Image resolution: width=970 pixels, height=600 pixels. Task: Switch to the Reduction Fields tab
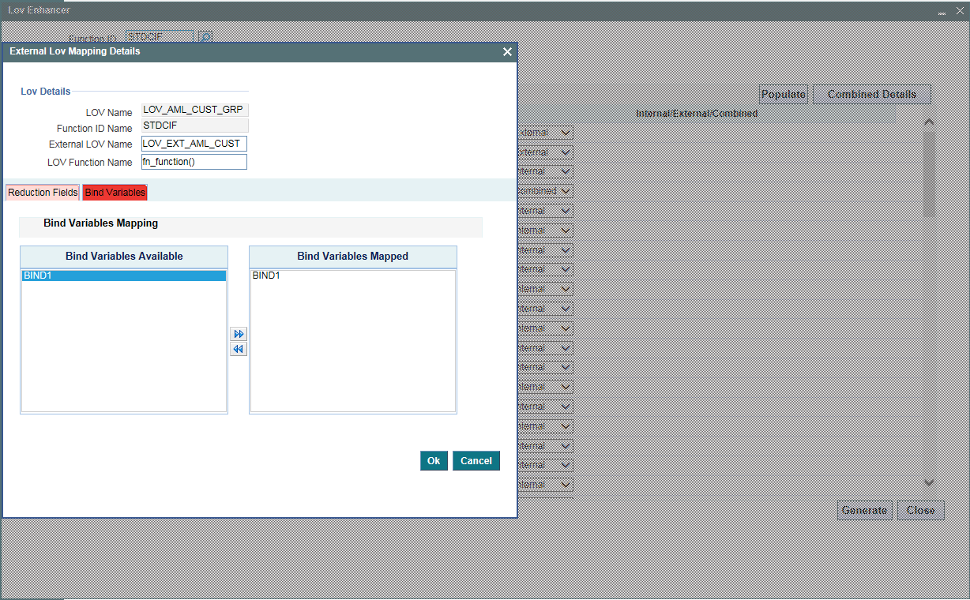(x=43, y=193)
